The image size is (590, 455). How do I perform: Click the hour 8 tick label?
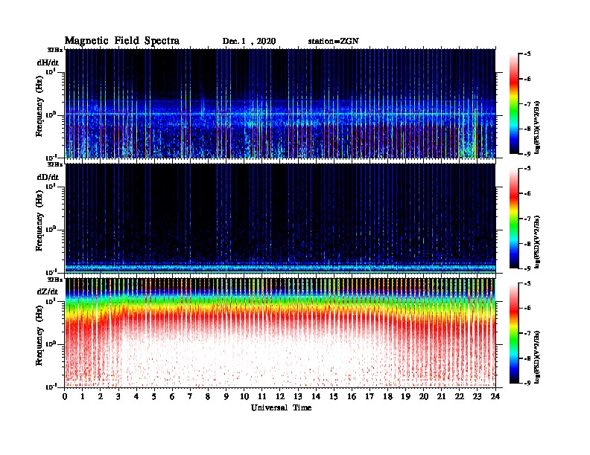pos(208,397)
